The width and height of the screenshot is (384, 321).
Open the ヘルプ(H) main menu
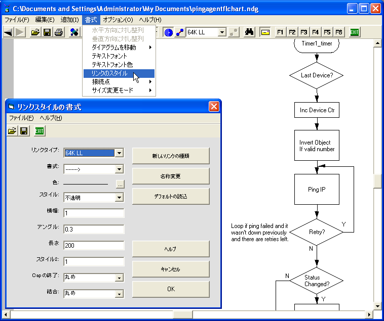point(150,20)
